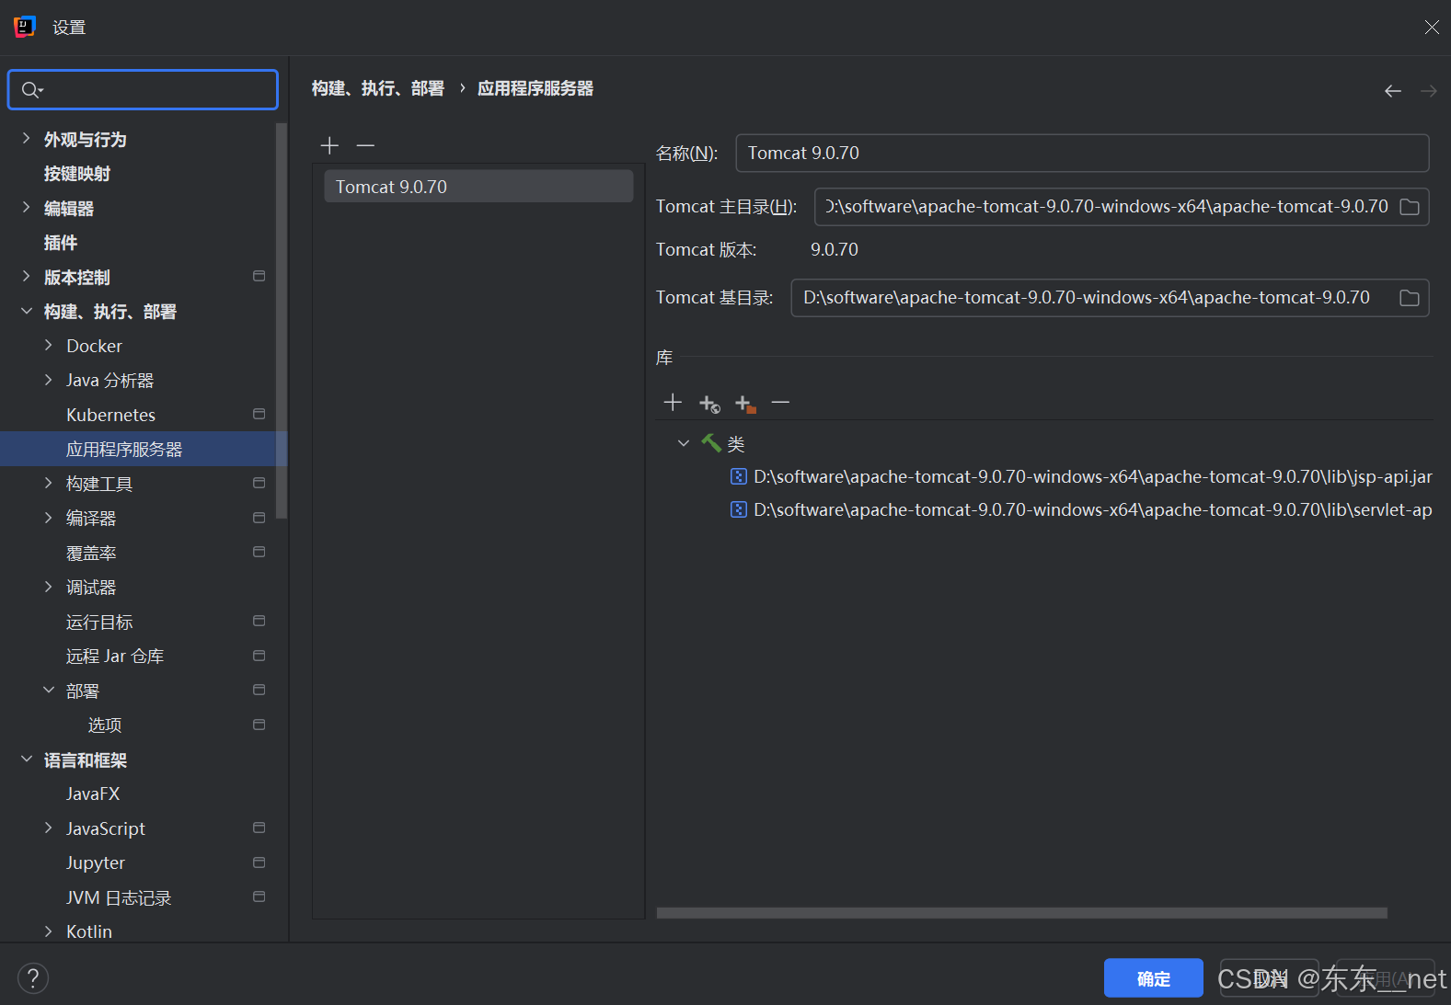
Task: Click the 名称 name input field
Action: click(x=1082, y=154)
